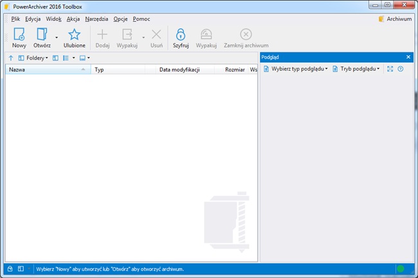Image resolution: width=418 pixels, height=278 pixels.
Task: Click the preview help question icon
Action: pyautogui.click(x=401, y=69)
